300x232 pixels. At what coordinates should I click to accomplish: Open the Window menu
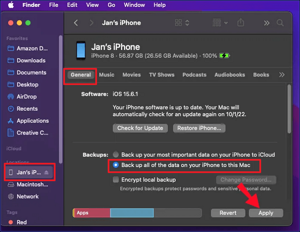click(134, 5)
